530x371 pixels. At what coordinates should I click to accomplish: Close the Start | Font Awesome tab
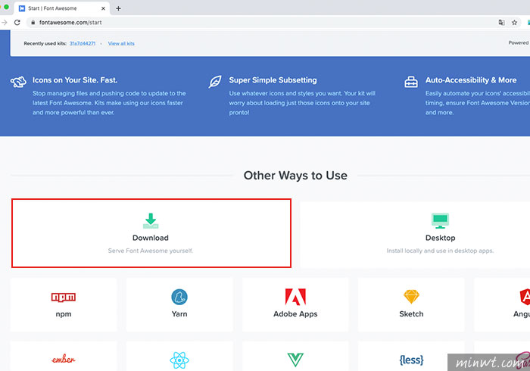pyautogui.click(x=104, y=8)
